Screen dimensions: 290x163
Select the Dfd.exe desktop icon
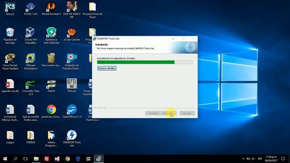(72, 86)
